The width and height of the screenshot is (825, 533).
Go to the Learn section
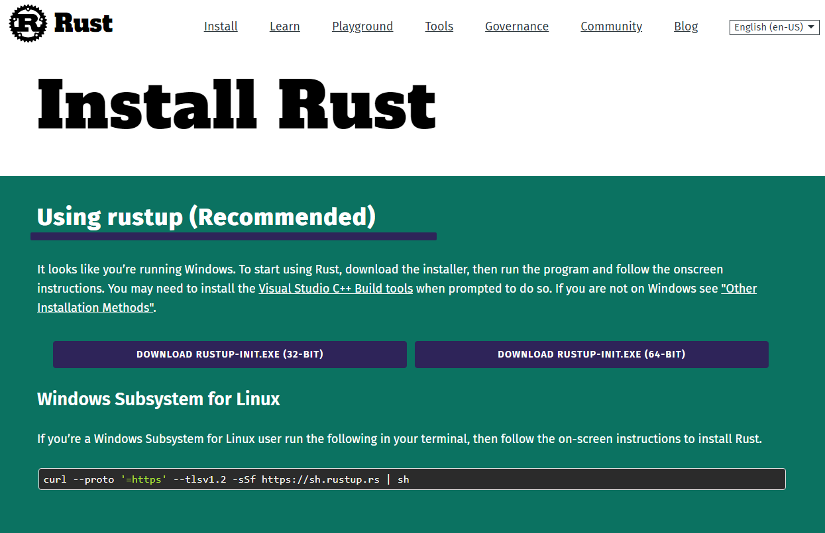[285, 26]
